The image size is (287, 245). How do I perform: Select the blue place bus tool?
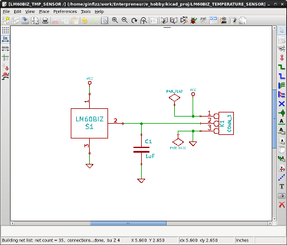[x=282, y=76]
